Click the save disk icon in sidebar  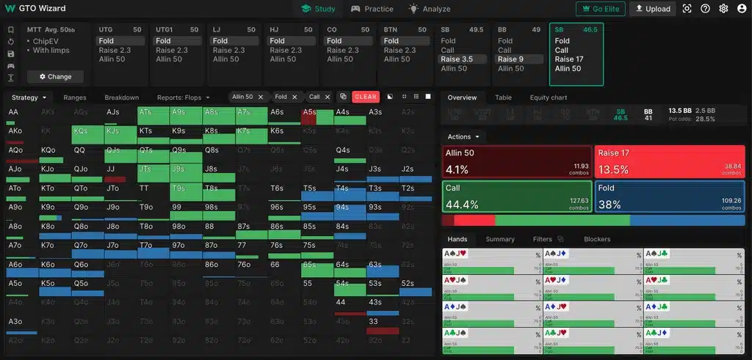(x=10, y=54)
